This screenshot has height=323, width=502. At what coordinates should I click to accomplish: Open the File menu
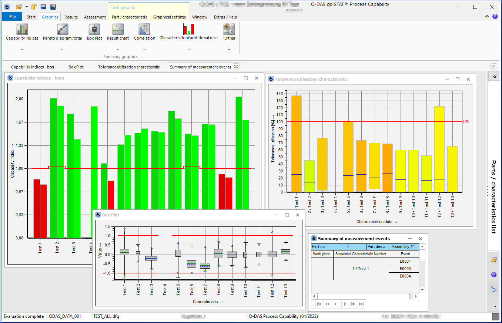13,17
